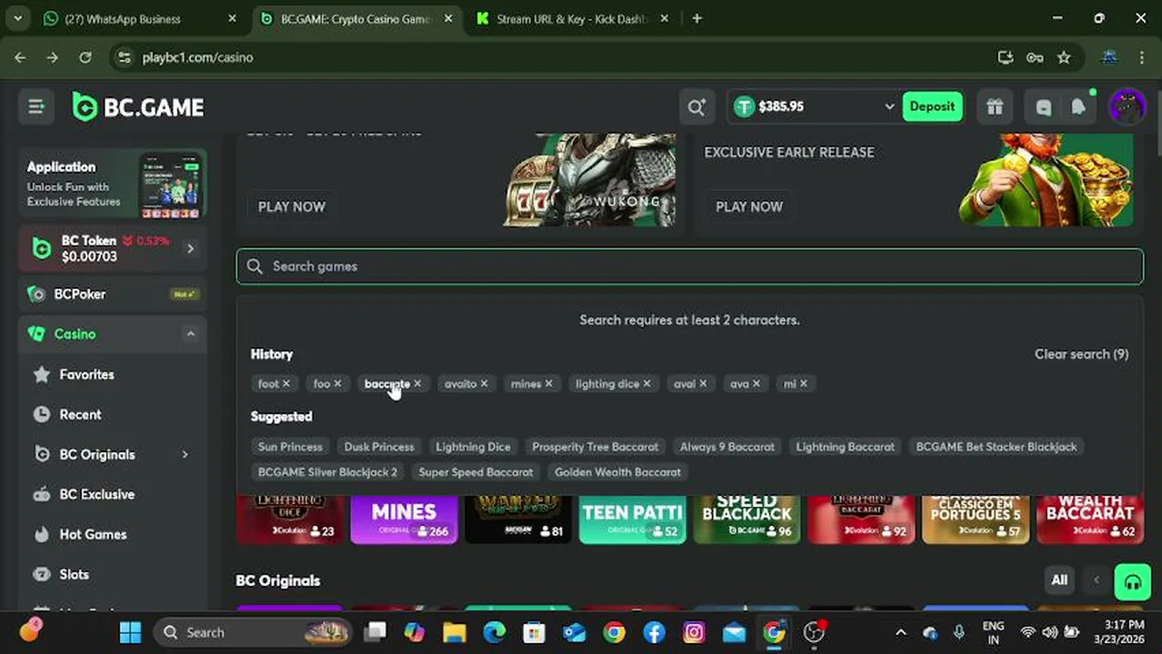Select suggested 'Golden Wealth Baccarat'
Image resolution: width=1162 pixels, height=654 pixels.
pyautogui.click(x=617, y=472)
